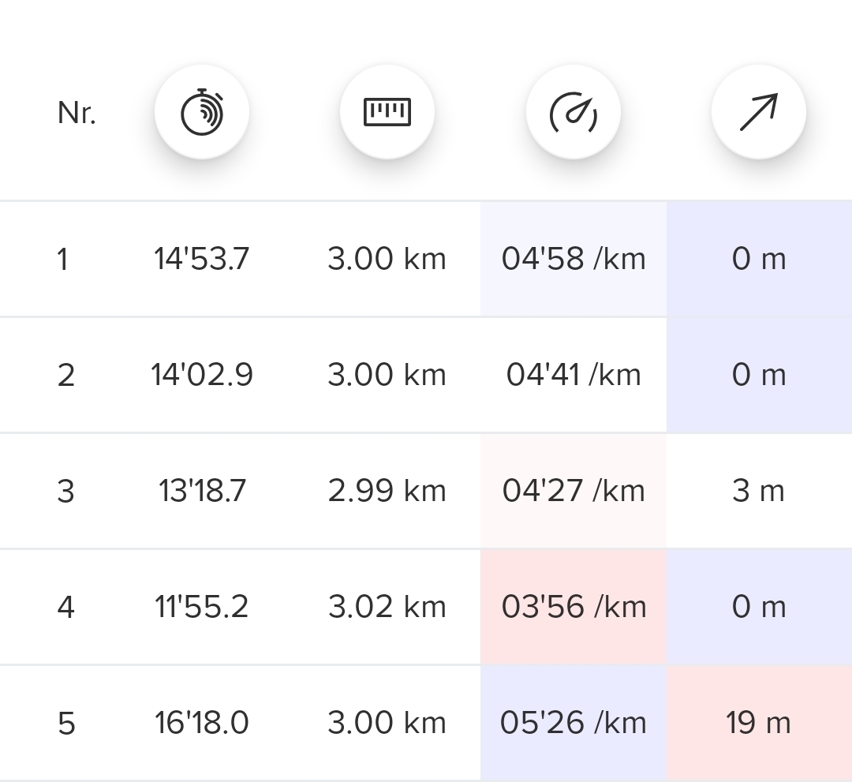The width and height of the screenshot is (852, 782).
Task: Tap lap 3 time 13'18.7
Action: click(202, 491)
